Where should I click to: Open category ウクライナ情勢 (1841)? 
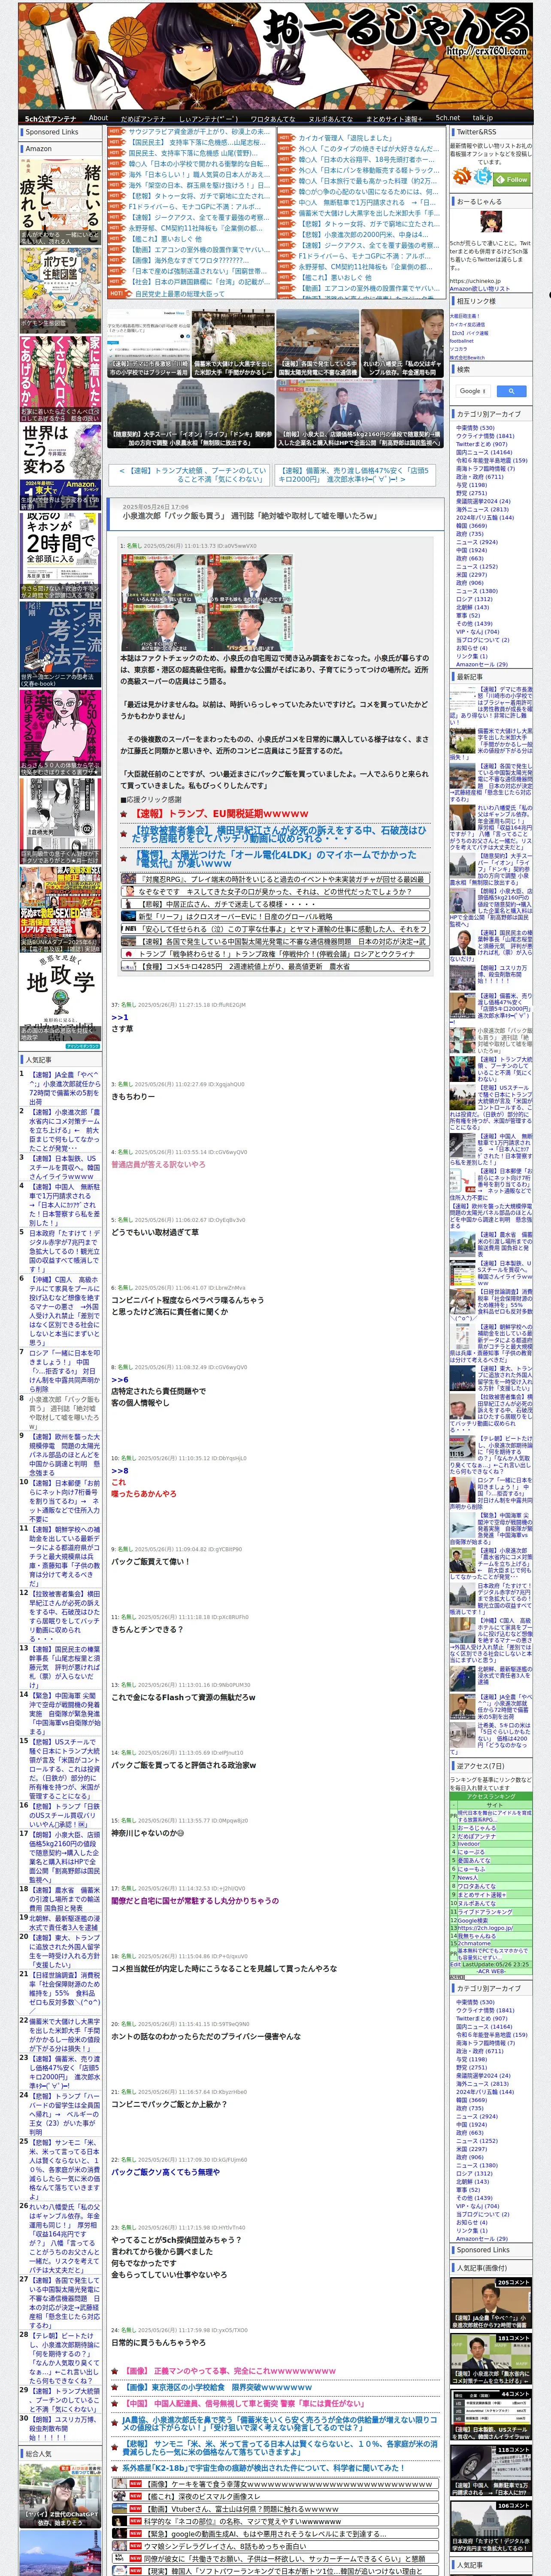point(485,436)
